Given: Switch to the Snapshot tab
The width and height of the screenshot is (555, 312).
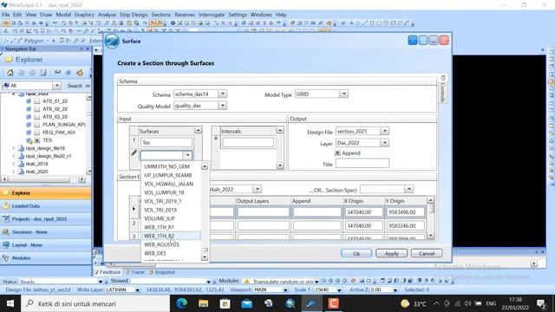Looking at the screenshot, I should coord(162,272).
